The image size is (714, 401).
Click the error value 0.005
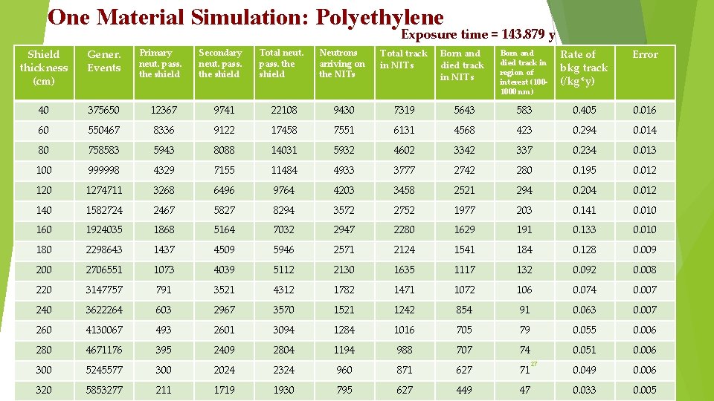pos(645,390)
